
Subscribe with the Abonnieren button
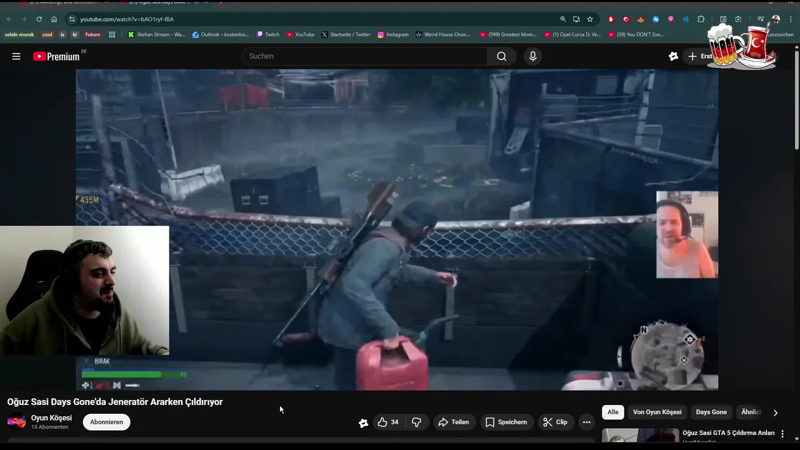106,422
